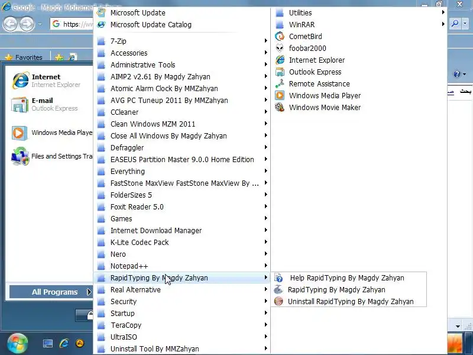This screenshot has width=473, height=355.
Task: Click the Everything program folder
Action: click(182, 171)
